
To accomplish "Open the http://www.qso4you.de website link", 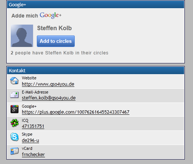I will pos(48,84).
